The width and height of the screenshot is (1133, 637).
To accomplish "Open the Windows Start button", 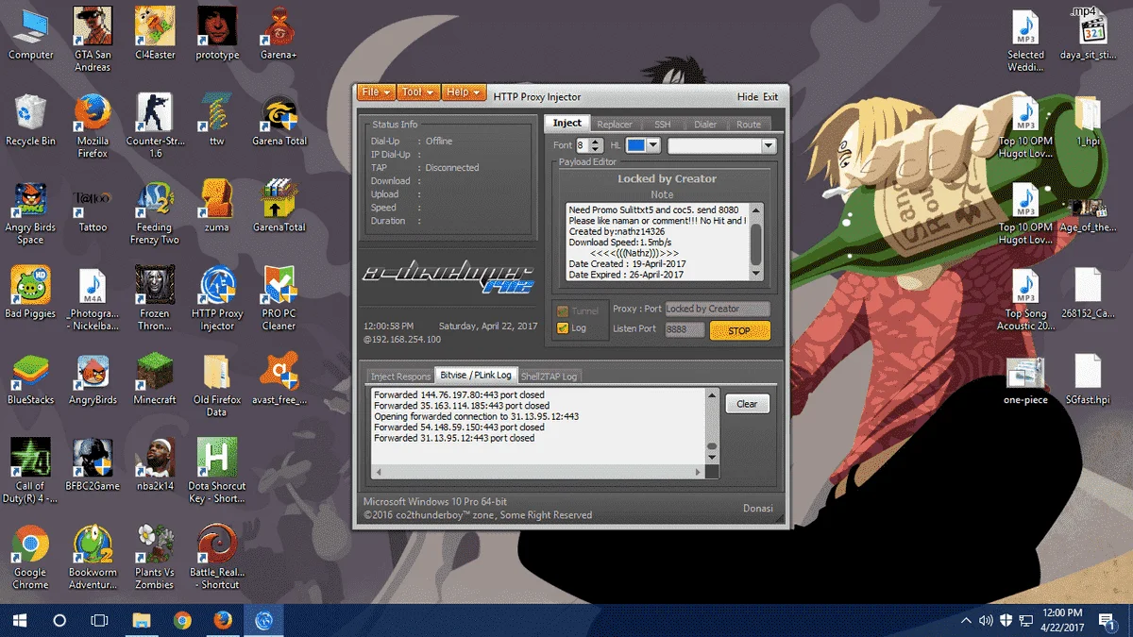I will [19, 620].
